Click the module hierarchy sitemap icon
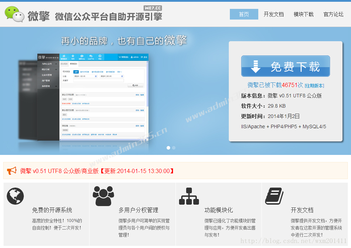351x248 pixels. (189, 196)
